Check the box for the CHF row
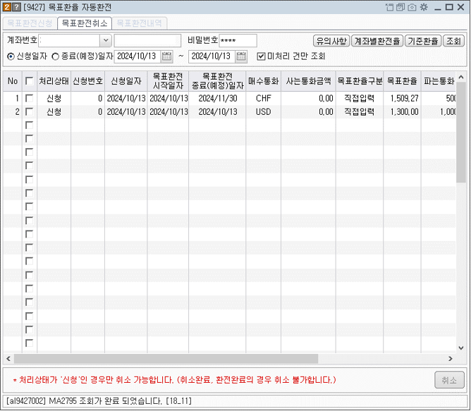The width and height of the screenshot is (471, 411). click(x=29, y=99)
